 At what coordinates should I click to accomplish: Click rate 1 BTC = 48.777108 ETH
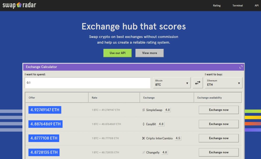[x=105, y=138]
